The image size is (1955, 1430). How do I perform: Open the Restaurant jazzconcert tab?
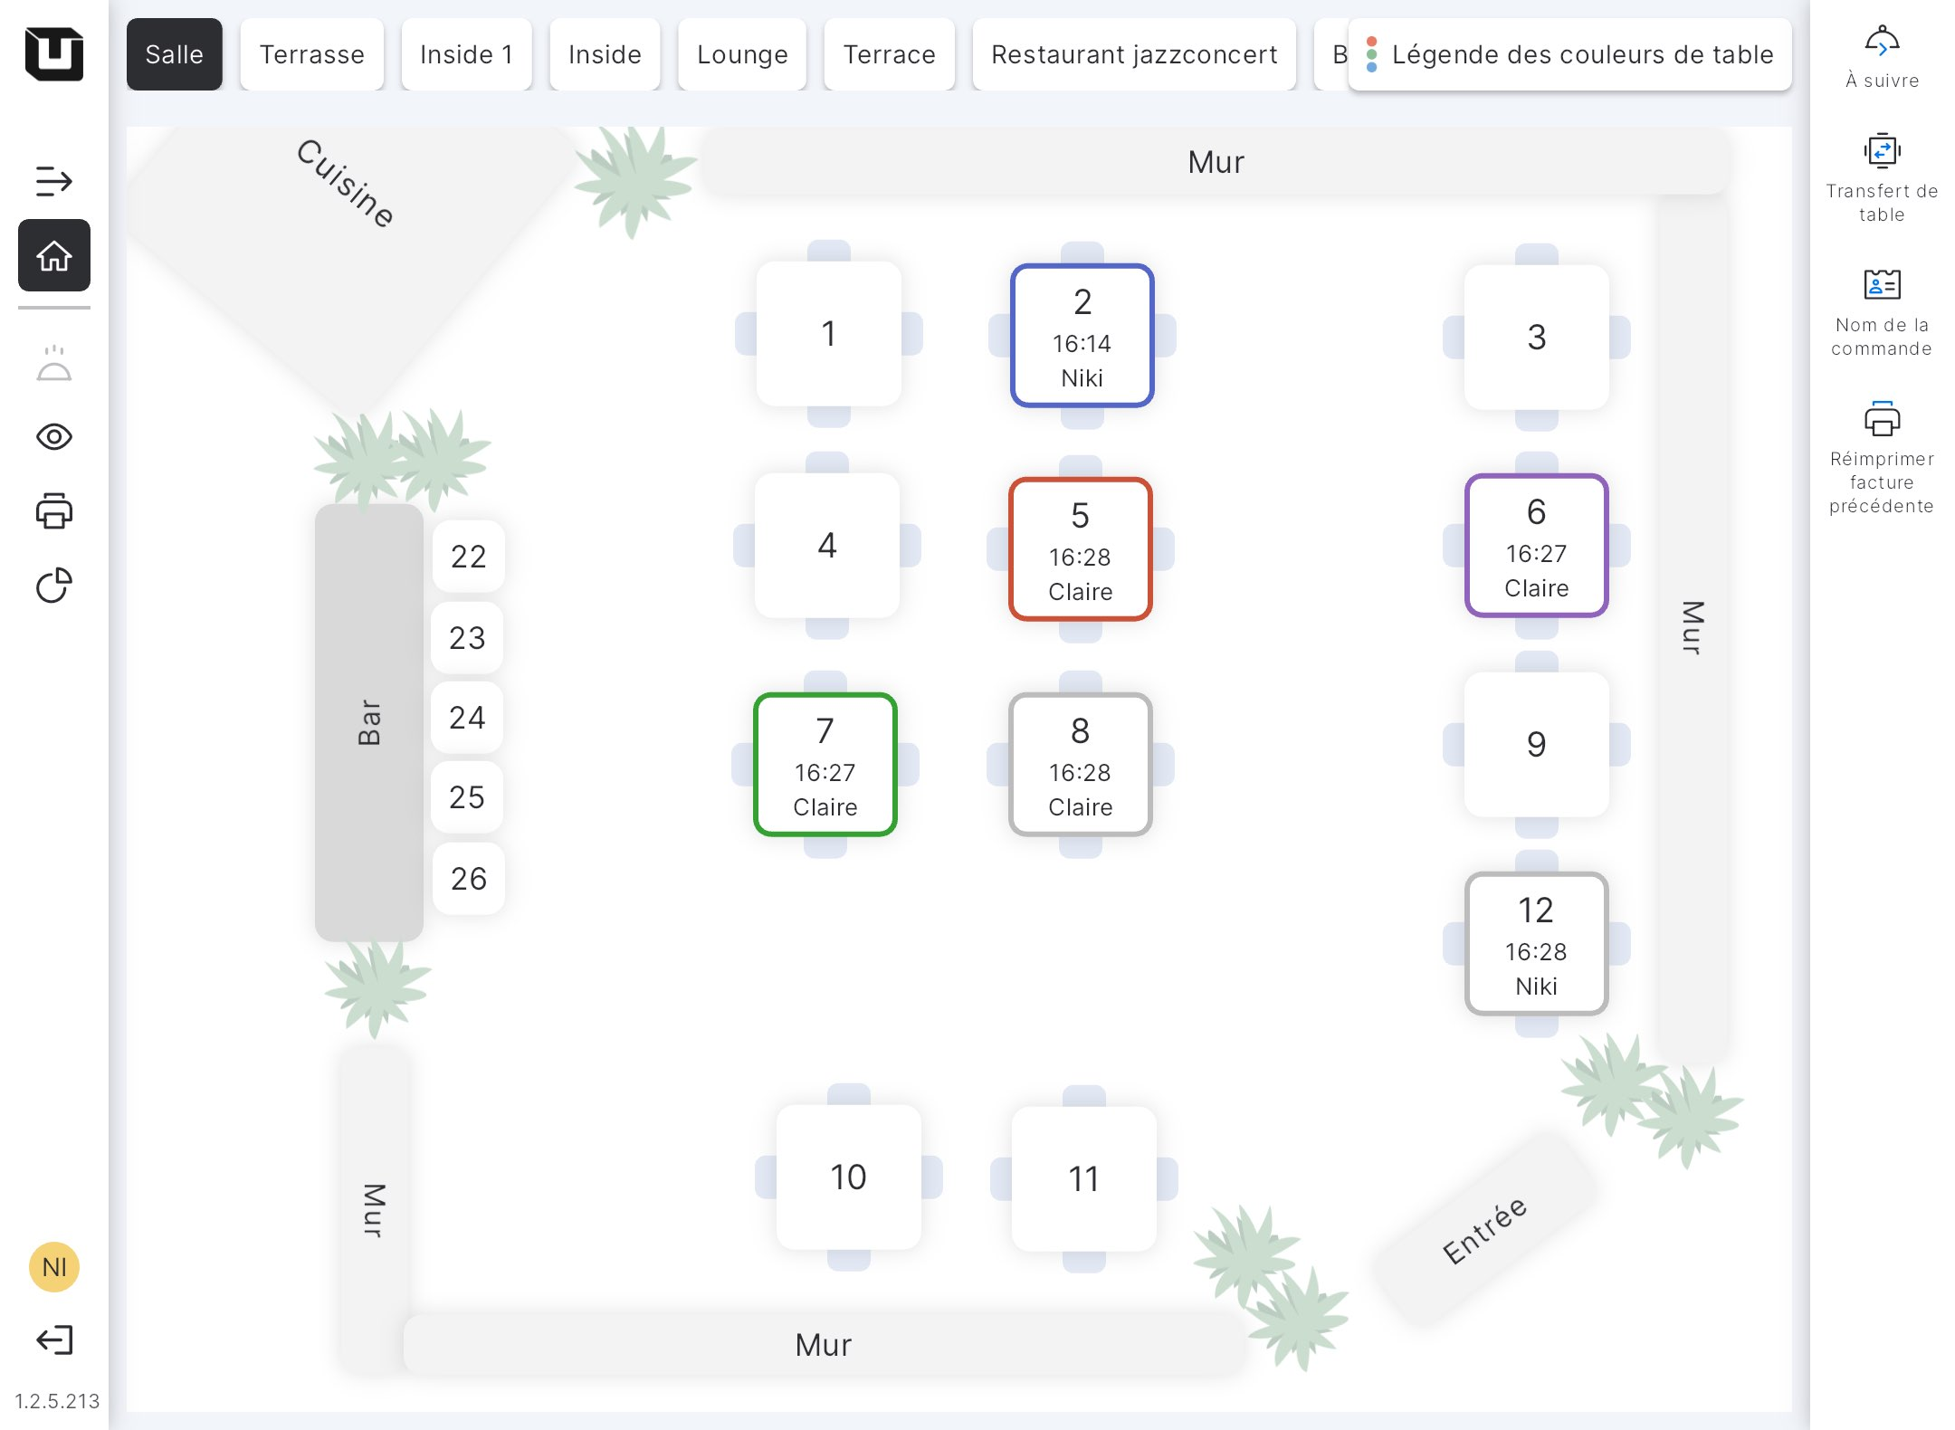(x=1134, y=54)
